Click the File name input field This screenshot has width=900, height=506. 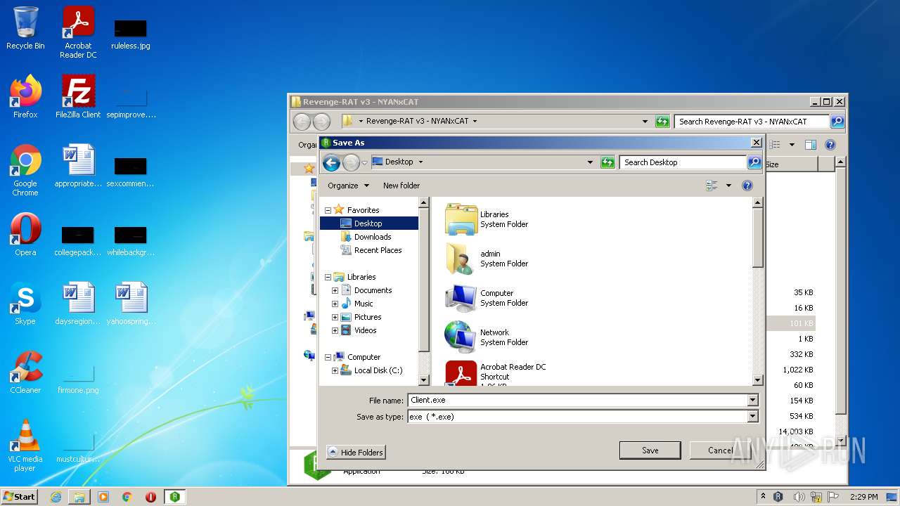[x=577, y=400]
